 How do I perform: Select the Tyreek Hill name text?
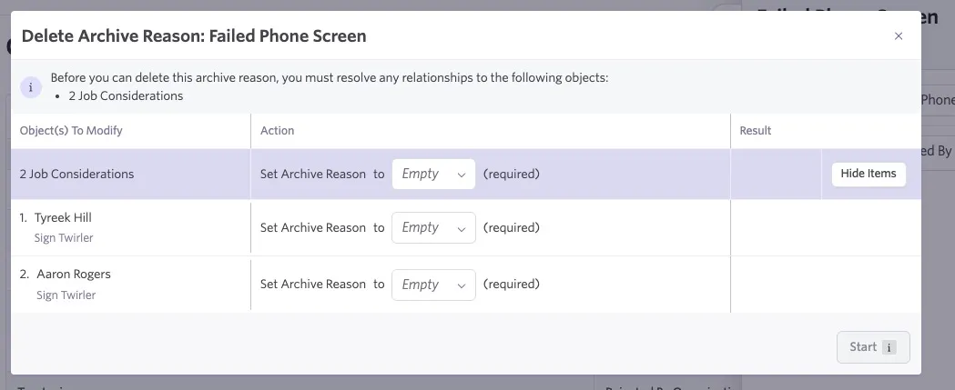(63, 218)
